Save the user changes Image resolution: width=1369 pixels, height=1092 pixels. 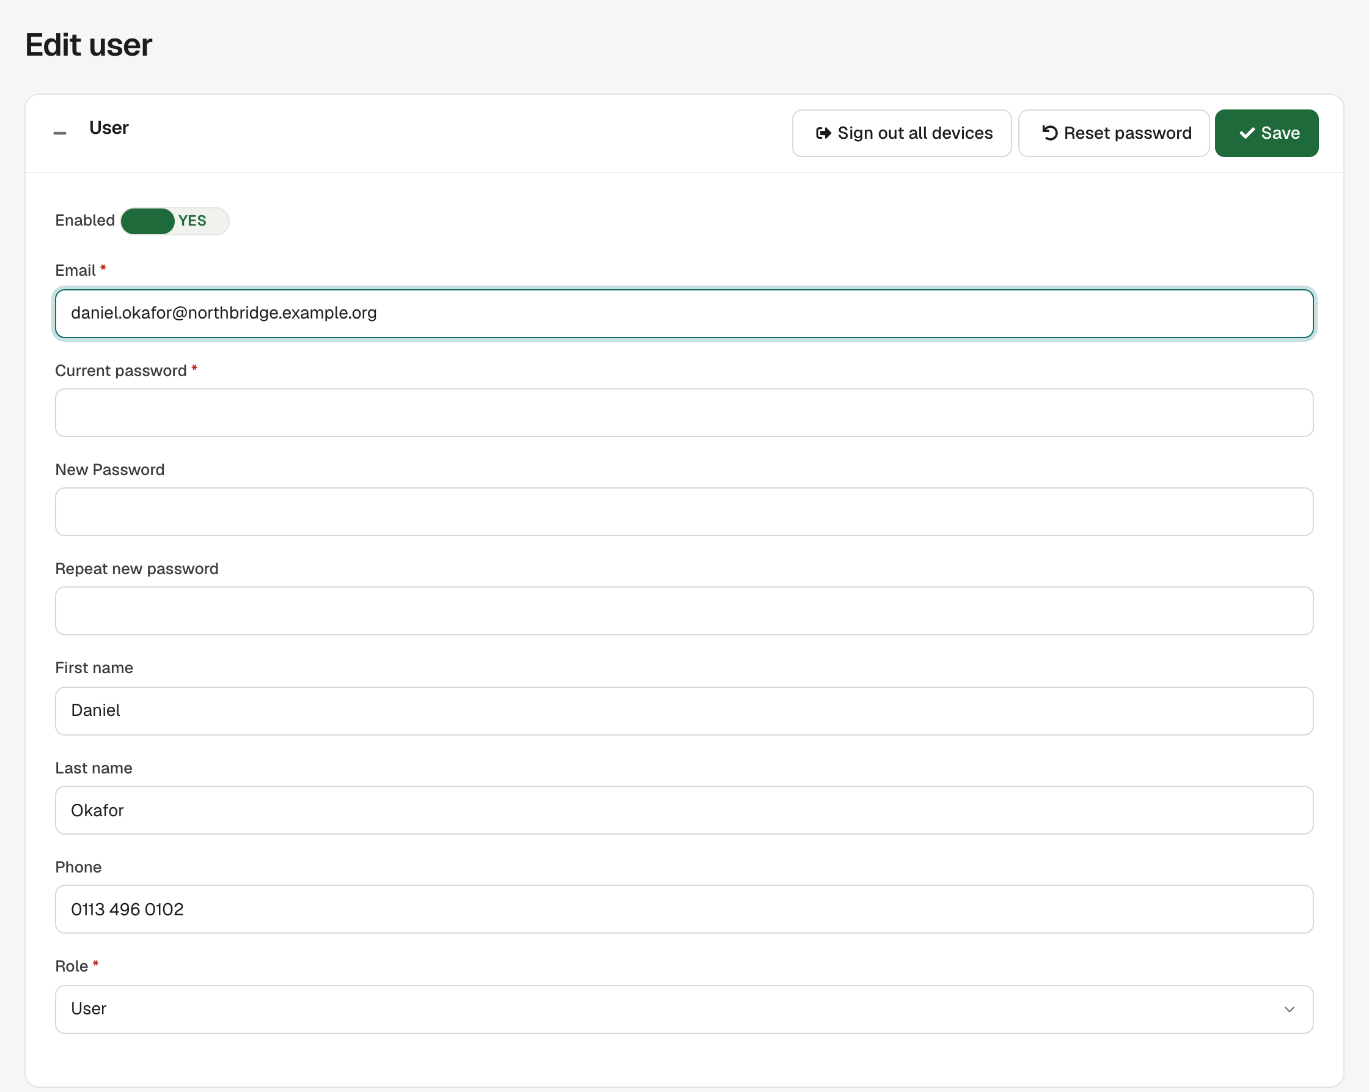[x=1266, y=133]
